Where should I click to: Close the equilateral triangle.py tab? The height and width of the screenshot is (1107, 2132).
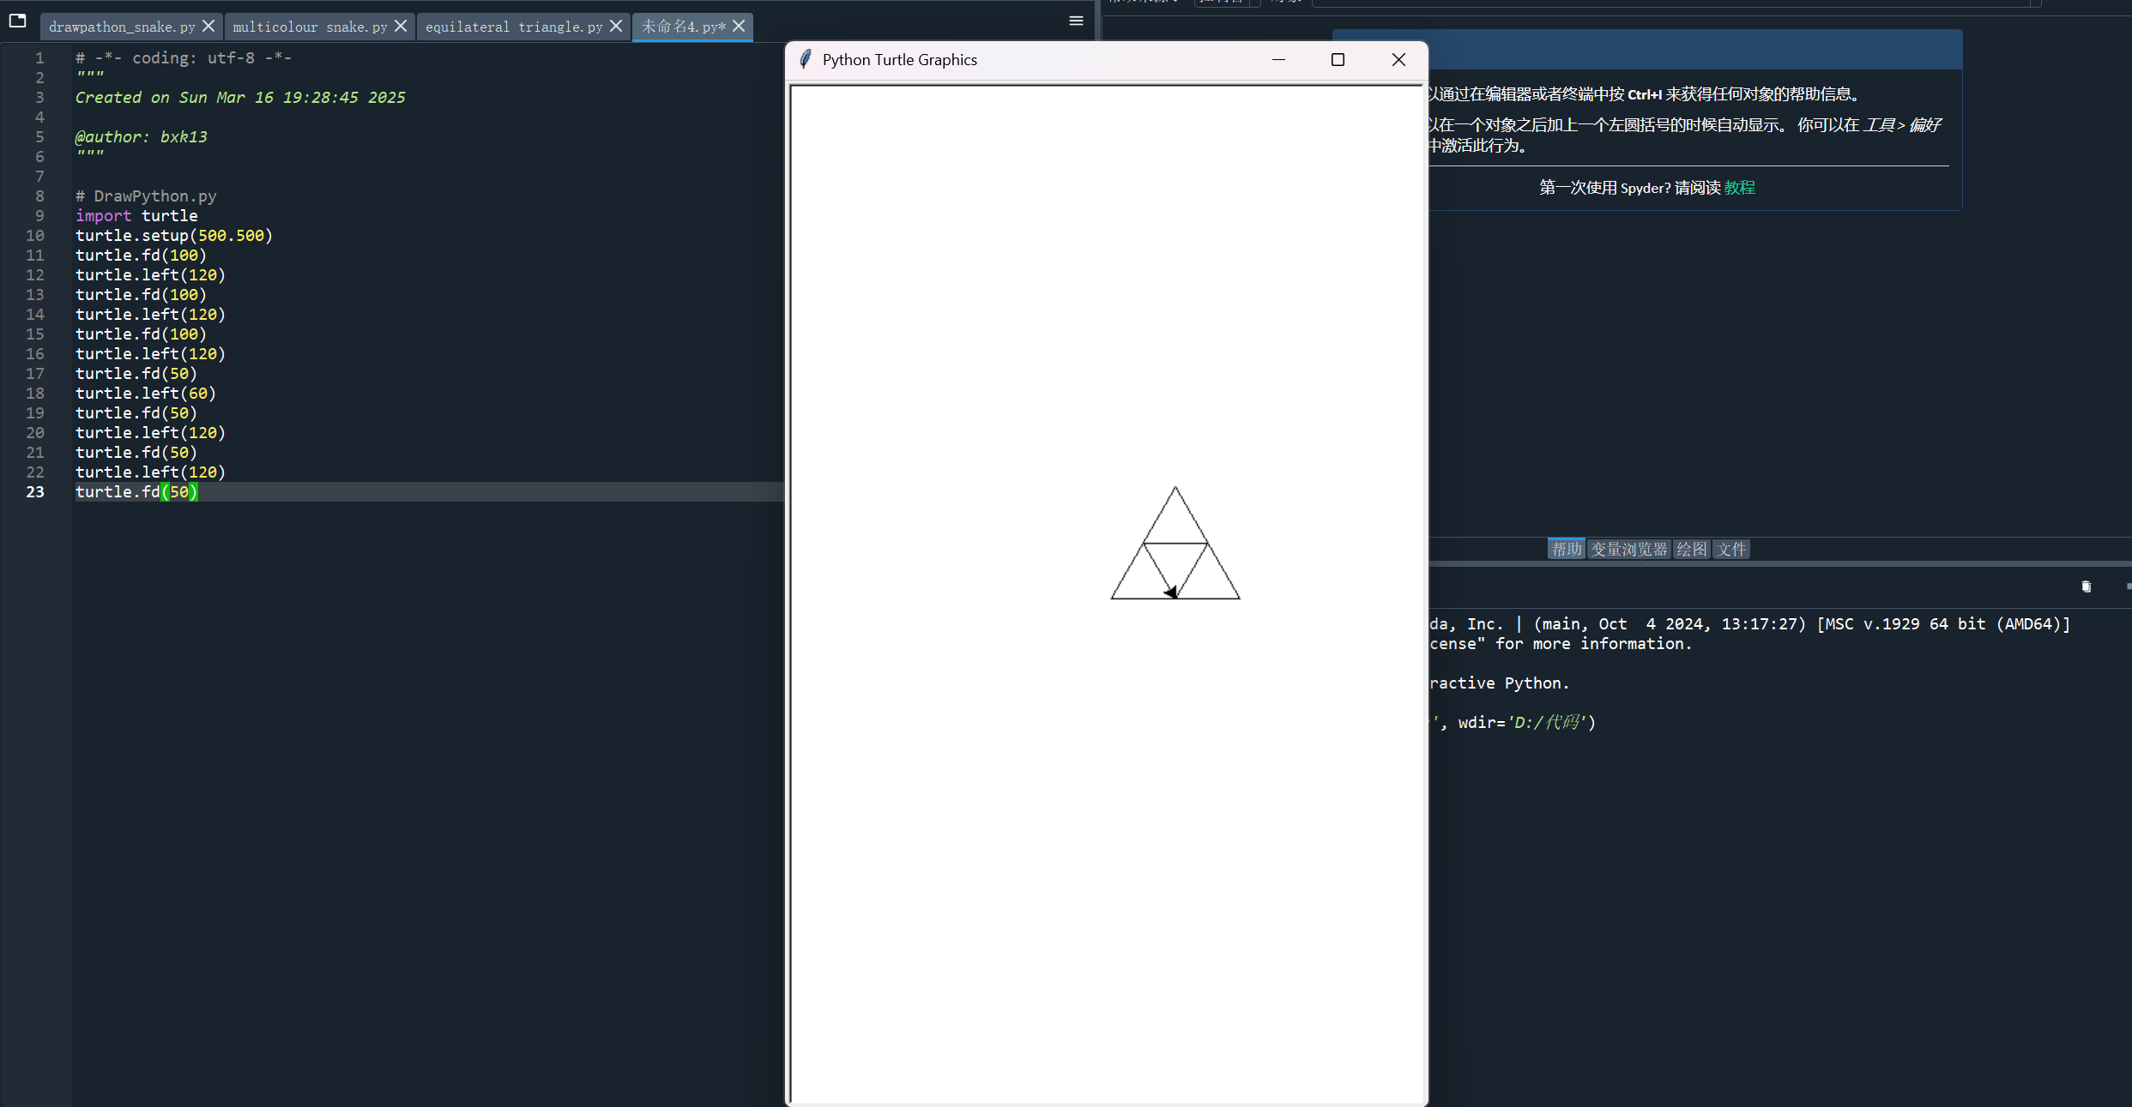click(x=616, y=27)
